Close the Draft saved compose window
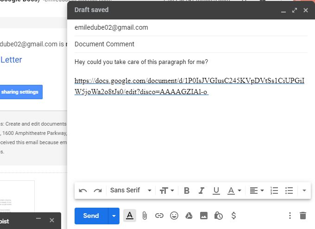 [x=306, y=10]
